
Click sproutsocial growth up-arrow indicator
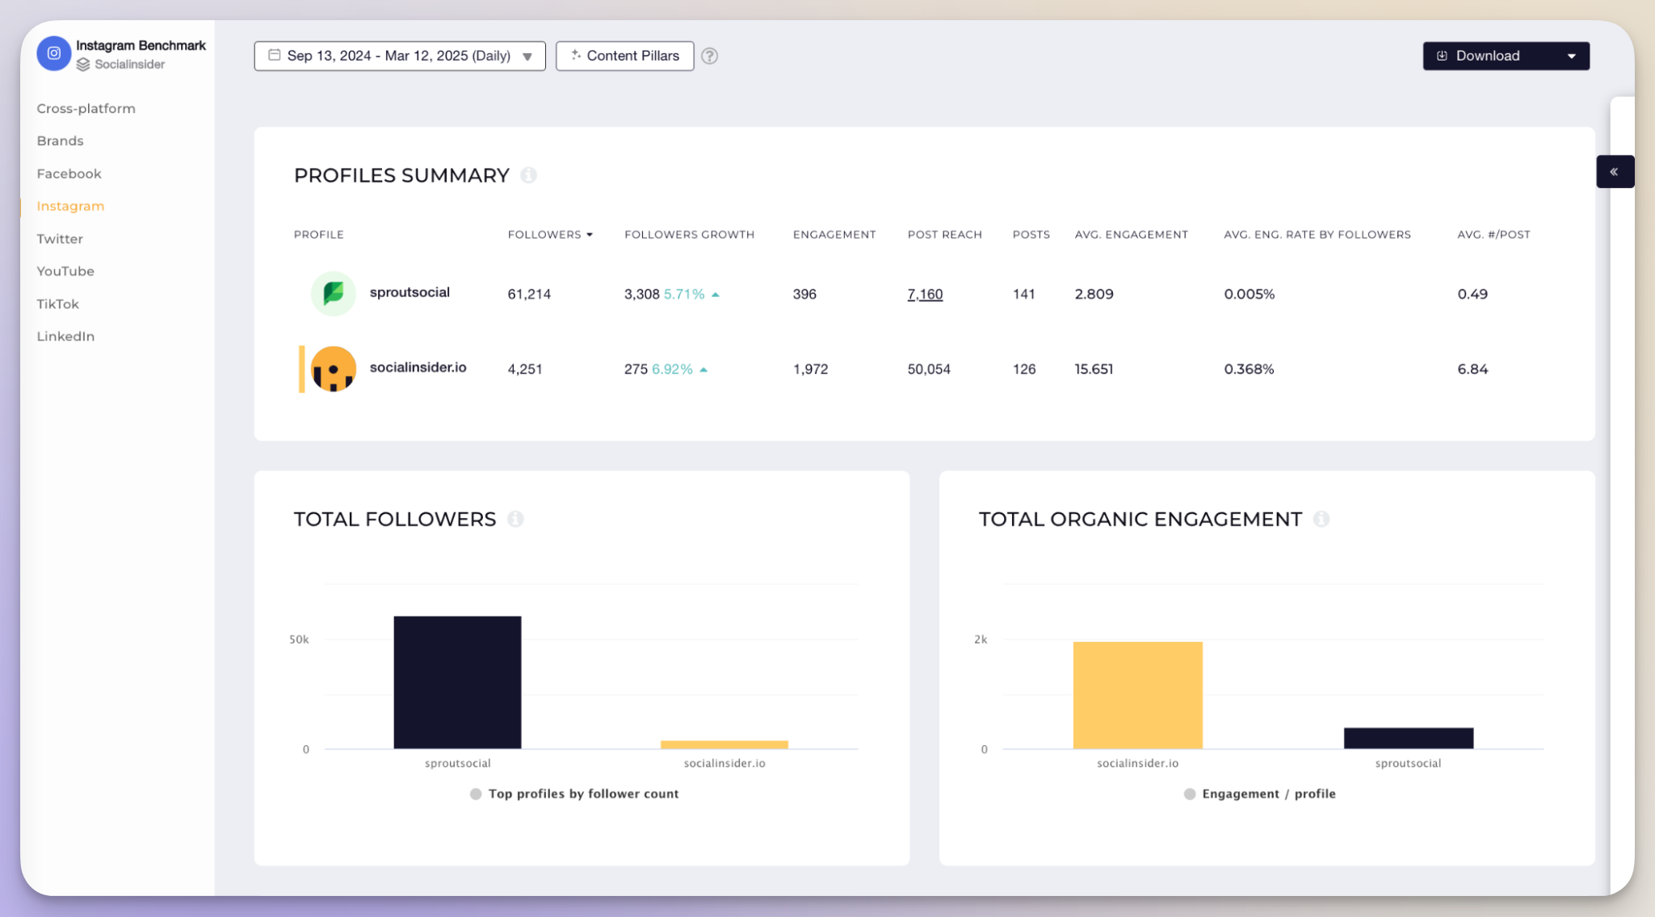pyautogui.click(x=716, y=295)
